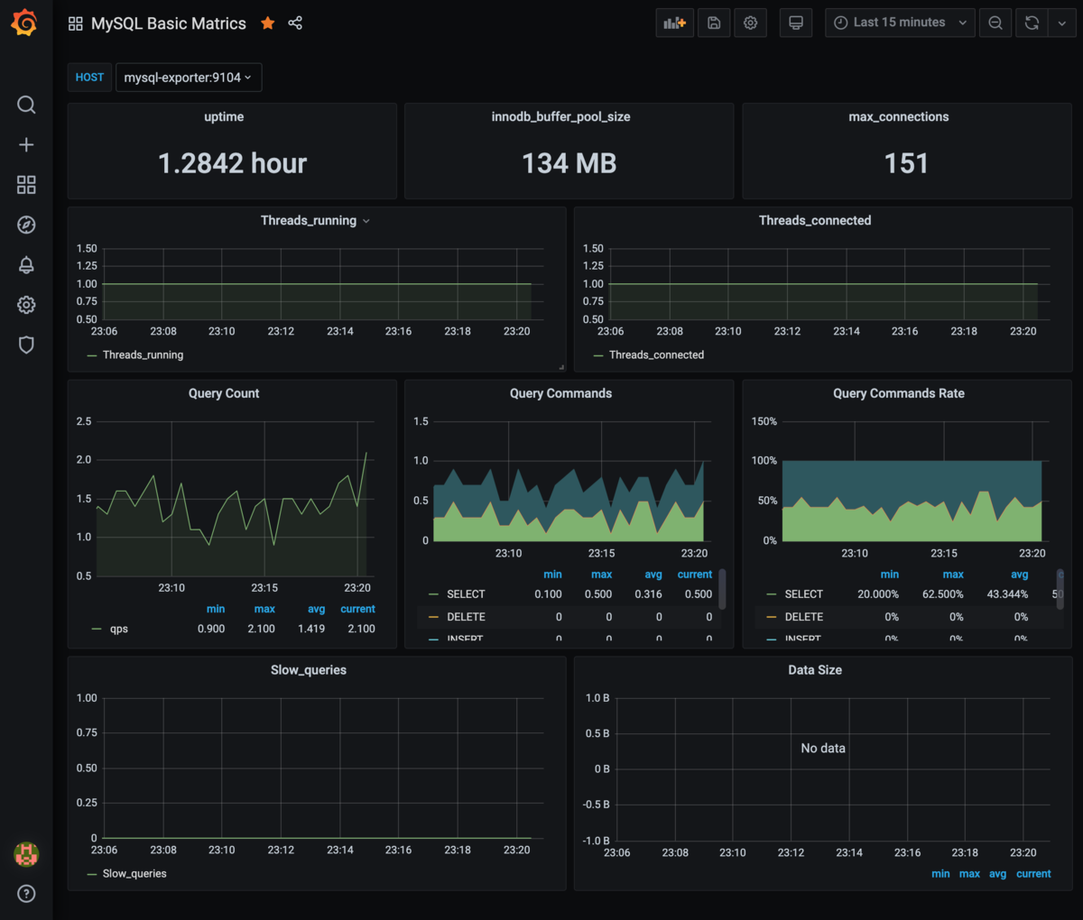The height and width of the screenshot is (920, 1083).
Task: Open the Alerting bell icon
Action: 26,264
